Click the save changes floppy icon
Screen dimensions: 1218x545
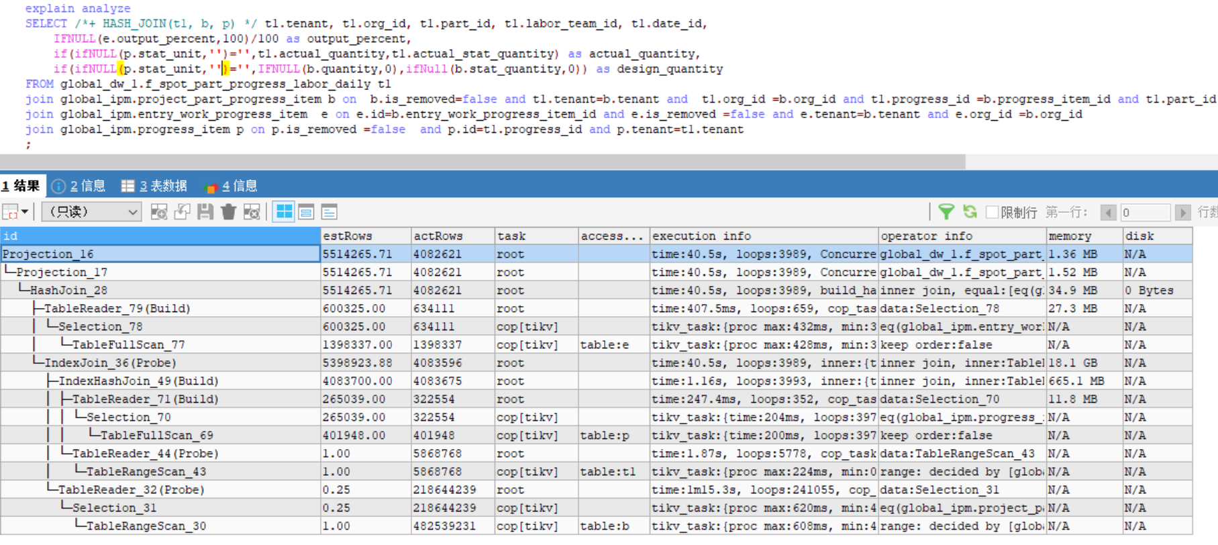(205, 212)
